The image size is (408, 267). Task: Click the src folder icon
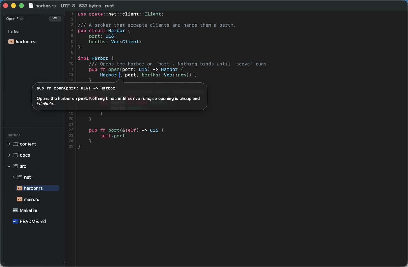pyautogui.click(x=15, y=166)
